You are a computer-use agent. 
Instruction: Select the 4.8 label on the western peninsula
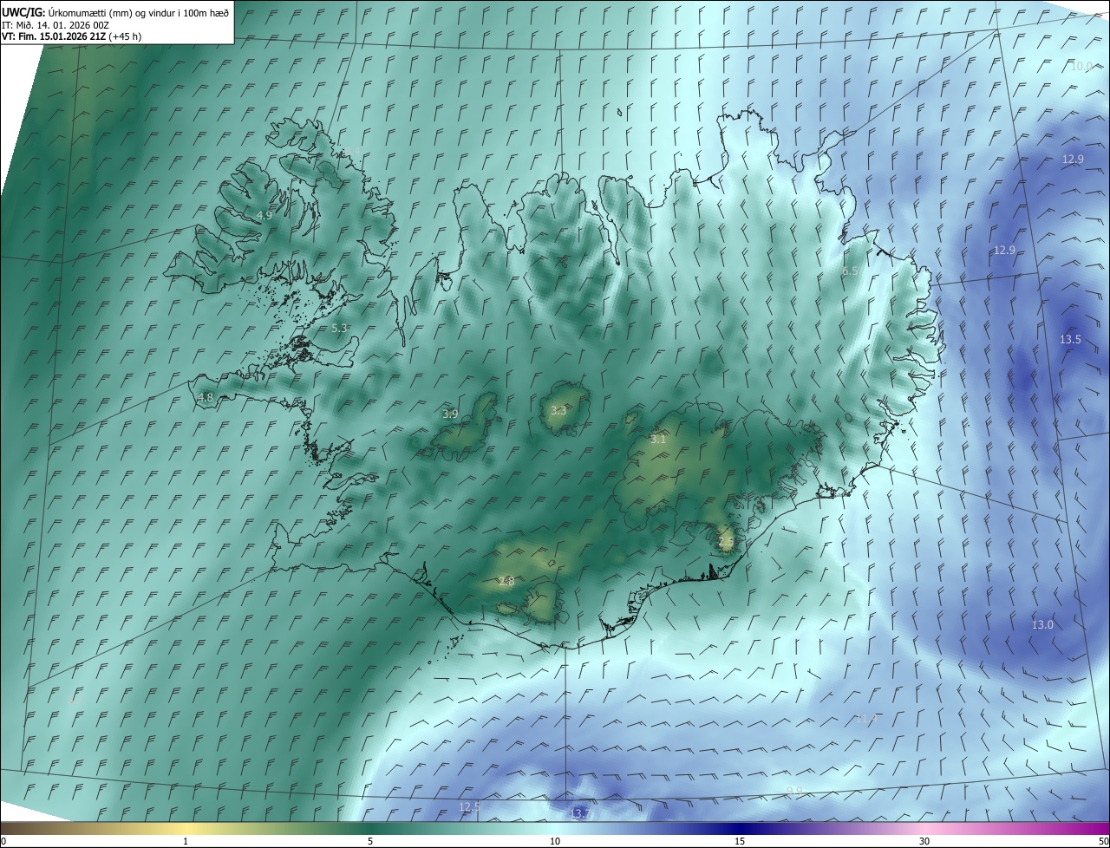(x=206, y=398)
